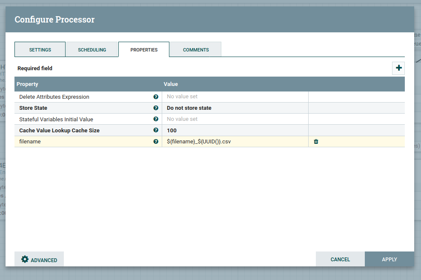Click the gear icon on the Advanced button
Image resolution: width=421 pixels, height=280 pixels.
[25, 260]
